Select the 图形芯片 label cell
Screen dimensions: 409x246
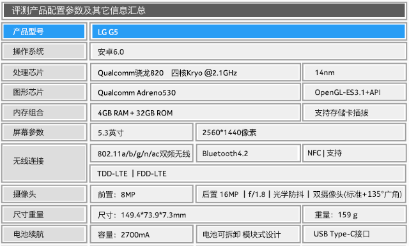tap(44, 92)
